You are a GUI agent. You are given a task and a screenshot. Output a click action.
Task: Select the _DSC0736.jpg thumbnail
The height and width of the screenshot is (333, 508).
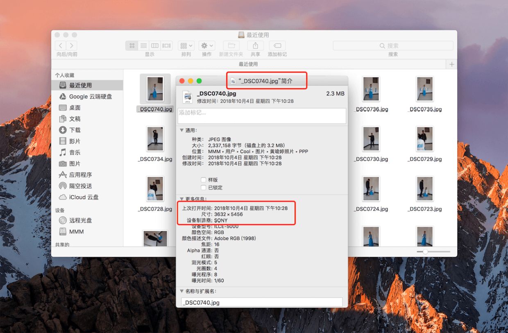(x=371, y=89)
